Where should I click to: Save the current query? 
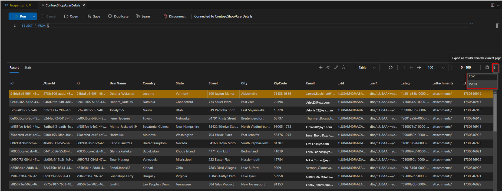tap(94, 16)
